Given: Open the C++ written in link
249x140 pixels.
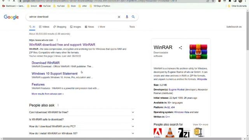Looking at the screenshot, I should pyautogui.click(x=168, y=117).
